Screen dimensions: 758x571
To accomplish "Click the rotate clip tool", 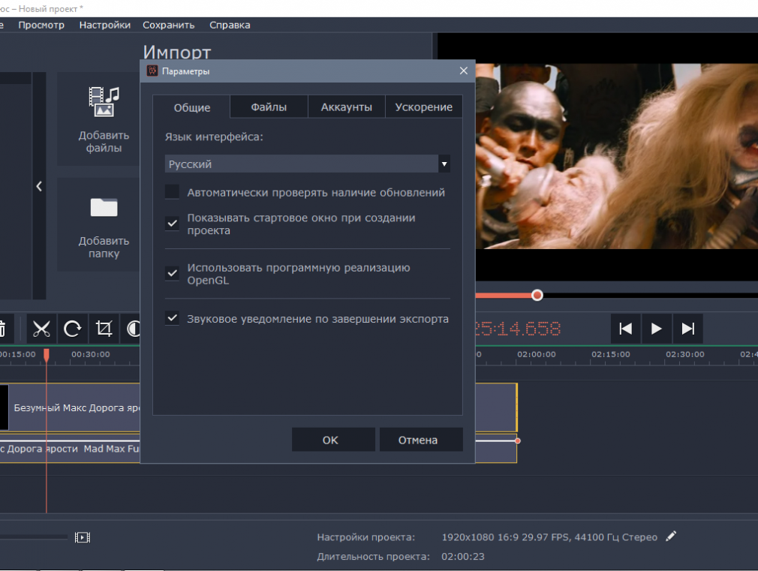I will [x=73, y=329].
